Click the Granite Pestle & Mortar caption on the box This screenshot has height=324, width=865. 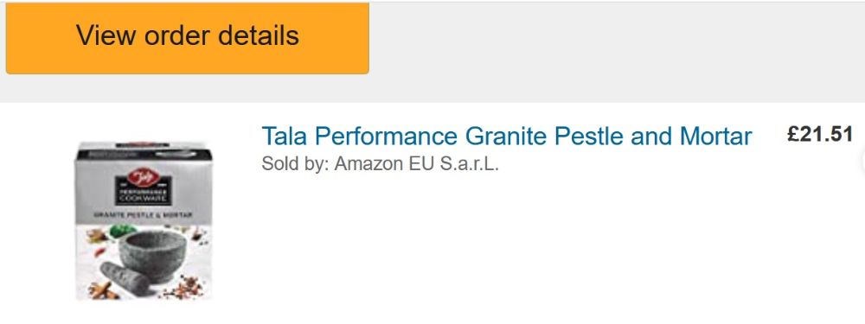point(144,215)
